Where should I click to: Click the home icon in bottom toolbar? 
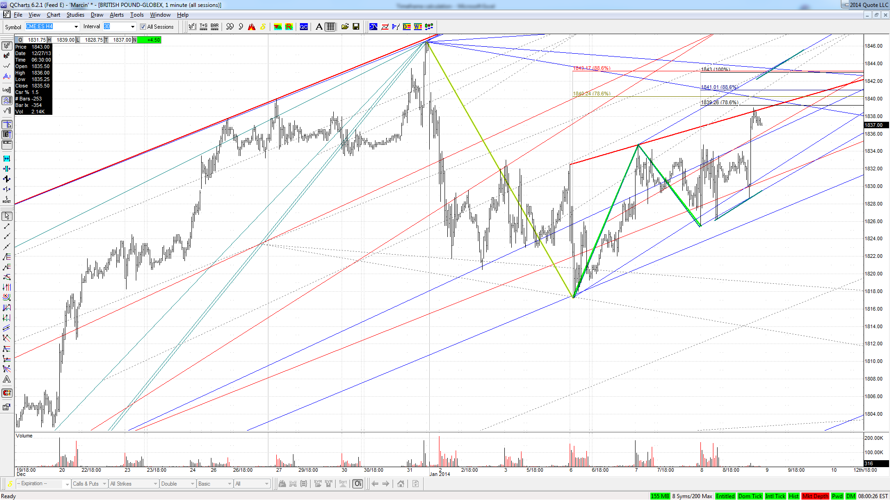[400, 484]
